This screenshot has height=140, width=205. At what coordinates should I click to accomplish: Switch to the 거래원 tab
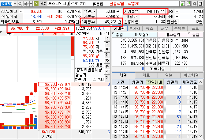pos(119,28)
